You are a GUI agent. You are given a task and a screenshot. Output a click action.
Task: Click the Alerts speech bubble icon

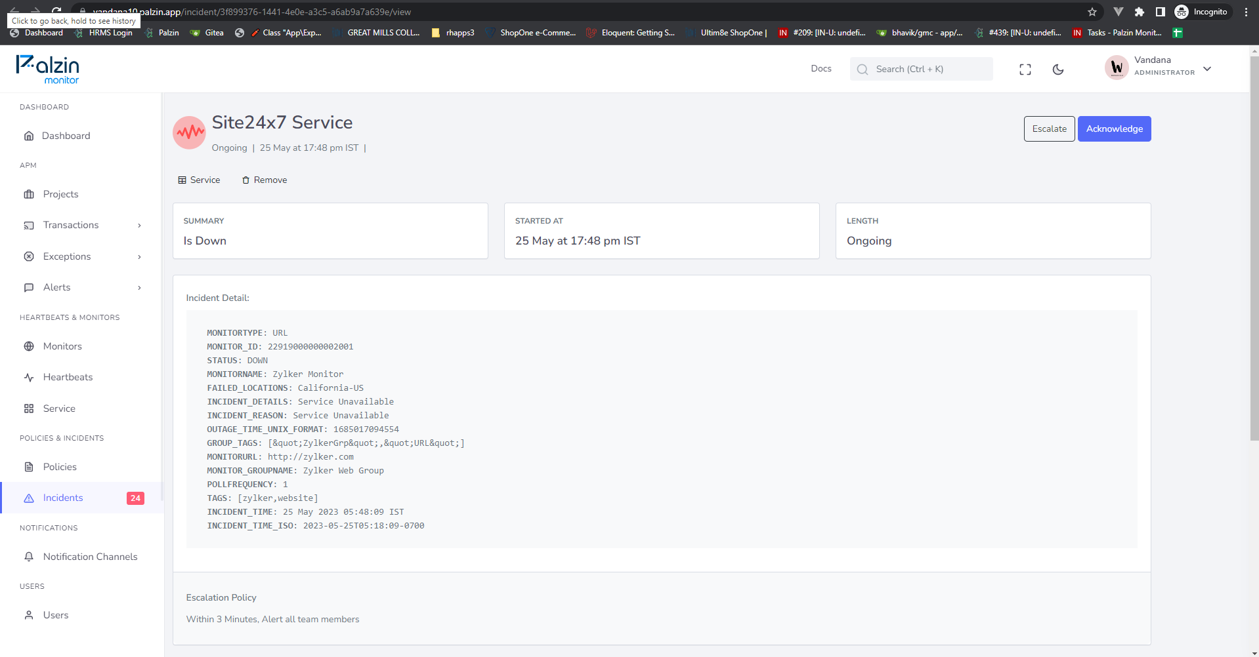(29, 287)
